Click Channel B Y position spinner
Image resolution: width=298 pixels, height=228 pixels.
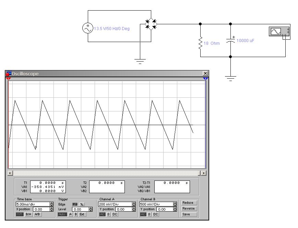[x=175, y=209]
